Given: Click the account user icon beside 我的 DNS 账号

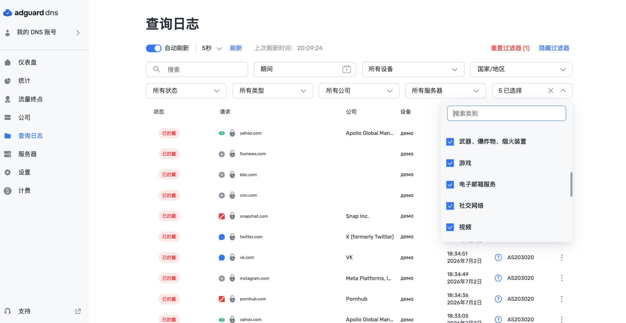Looking at the screenshot, I should point(8,33).
